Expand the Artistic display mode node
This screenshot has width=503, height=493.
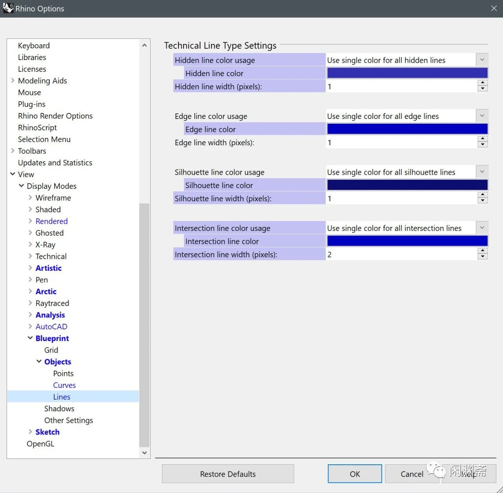click(x=30, y=268)
